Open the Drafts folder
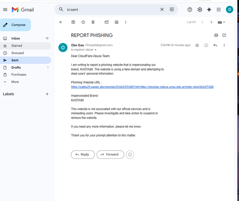Screen dimensions: 239x201 click(x=25, y=67)
